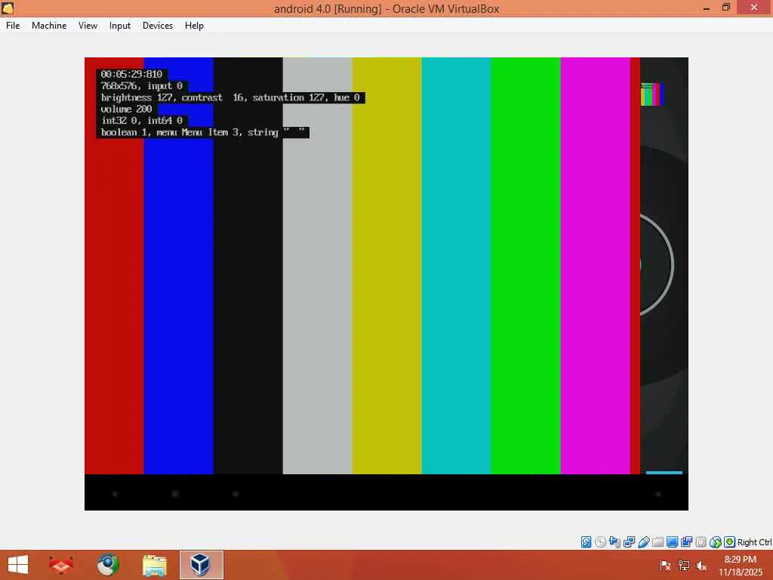
Task: Click the USB devices status icon
Action: tap(643, 542)
